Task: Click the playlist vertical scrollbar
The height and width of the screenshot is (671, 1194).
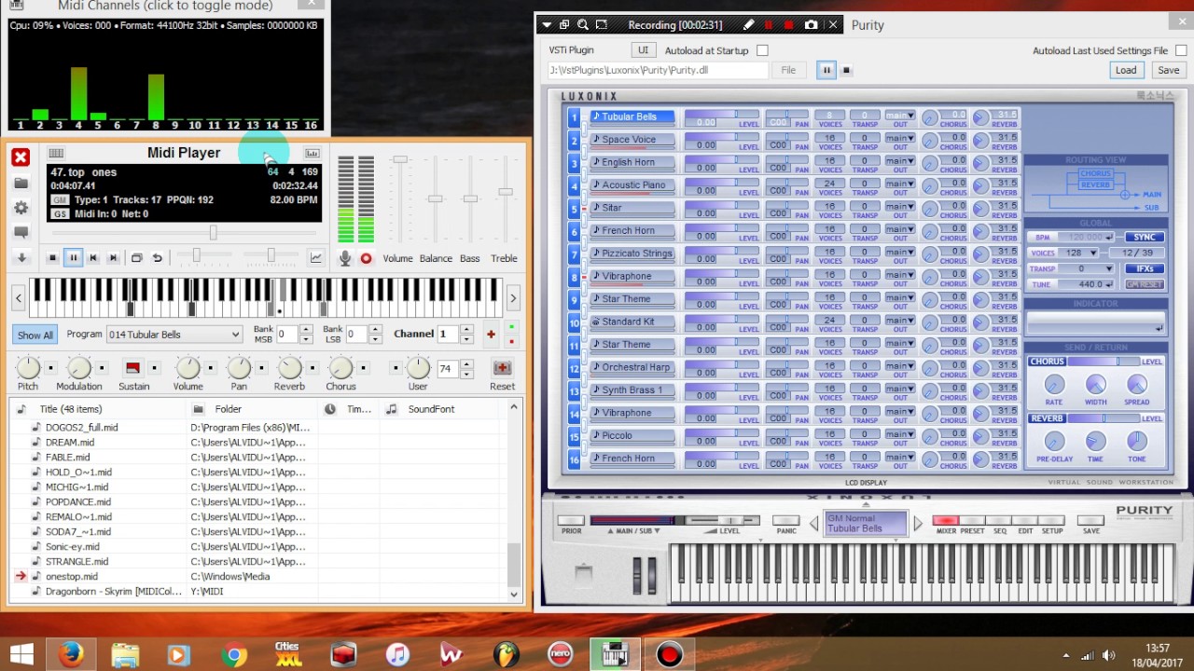Action: click(x=514, y=500)
